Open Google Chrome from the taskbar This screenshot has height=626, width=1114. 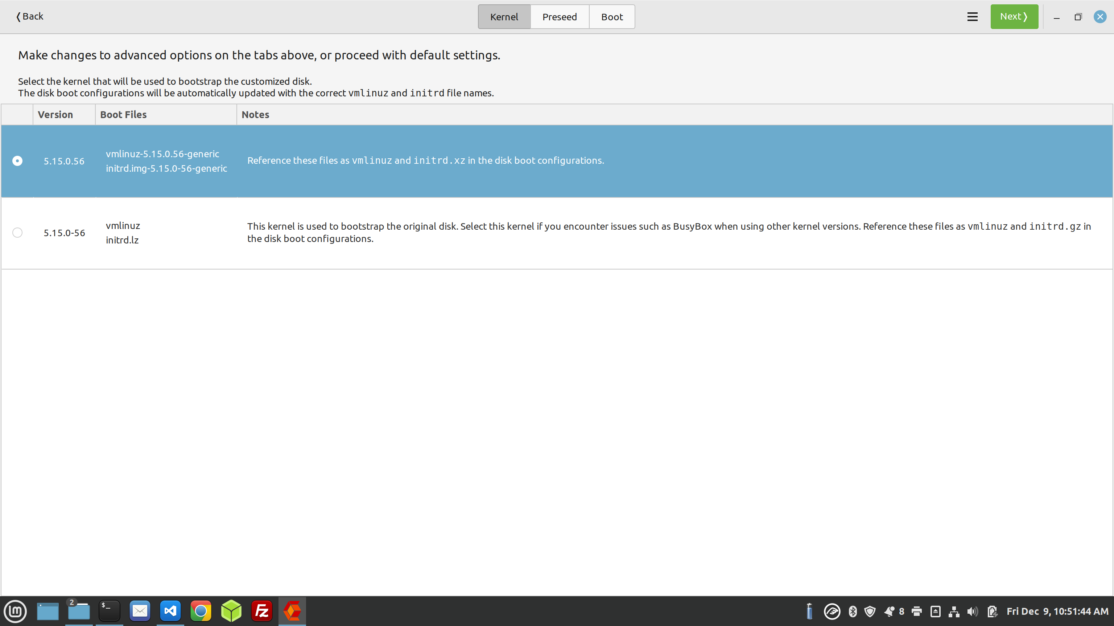(x=200, y=611)
